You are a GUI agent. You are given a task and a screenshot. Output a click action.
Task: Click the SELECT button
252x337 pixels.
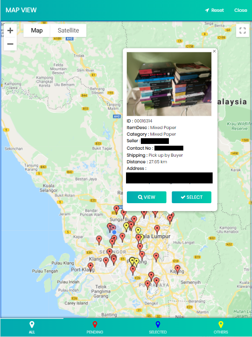pyautogui.click(x=192, y=197)
